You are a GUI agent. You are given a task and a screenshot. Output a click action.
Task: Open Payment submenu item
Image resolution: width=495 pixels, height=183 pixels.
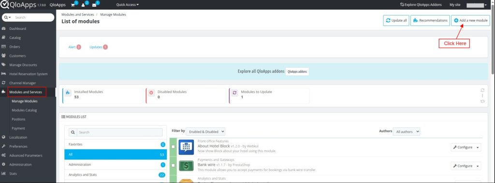(x=18, y=128)
